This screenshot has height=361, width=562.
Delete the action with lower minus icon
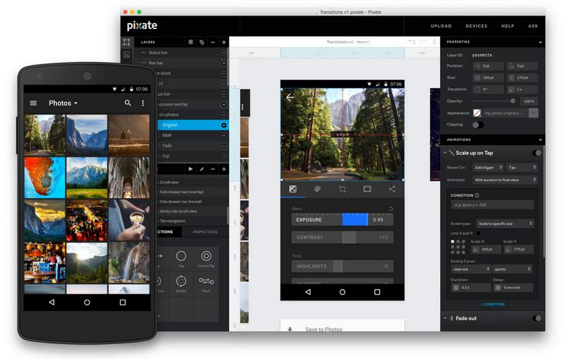[213, 168]
